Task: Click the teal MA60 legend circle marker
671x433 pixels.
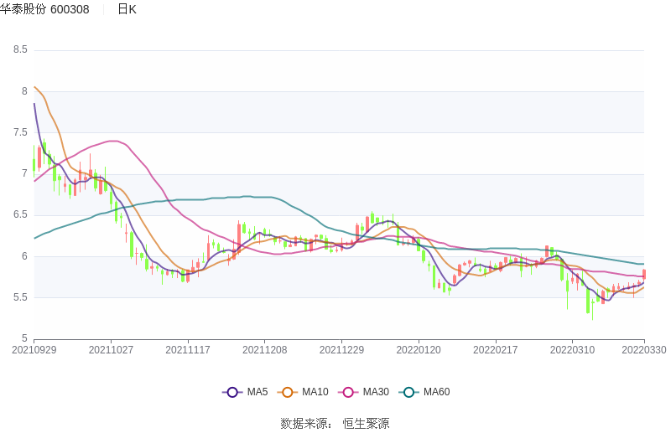Action: tap(408, 392)
